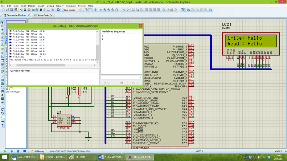Open the Template menu
The width and height of the screenshot is (287, 161).
[71, 6]
